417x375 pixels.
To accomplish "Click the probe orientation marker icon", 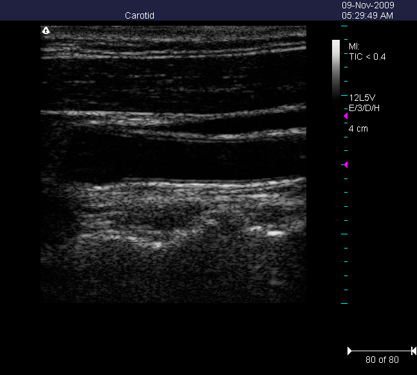I will pyautogui.click(x=46, y=30).
